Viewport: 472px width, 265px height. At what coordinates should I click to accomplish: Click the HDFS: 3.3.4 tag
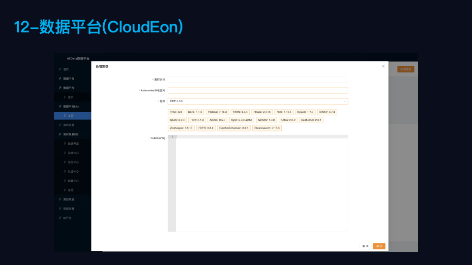click(x=206, y=128)
